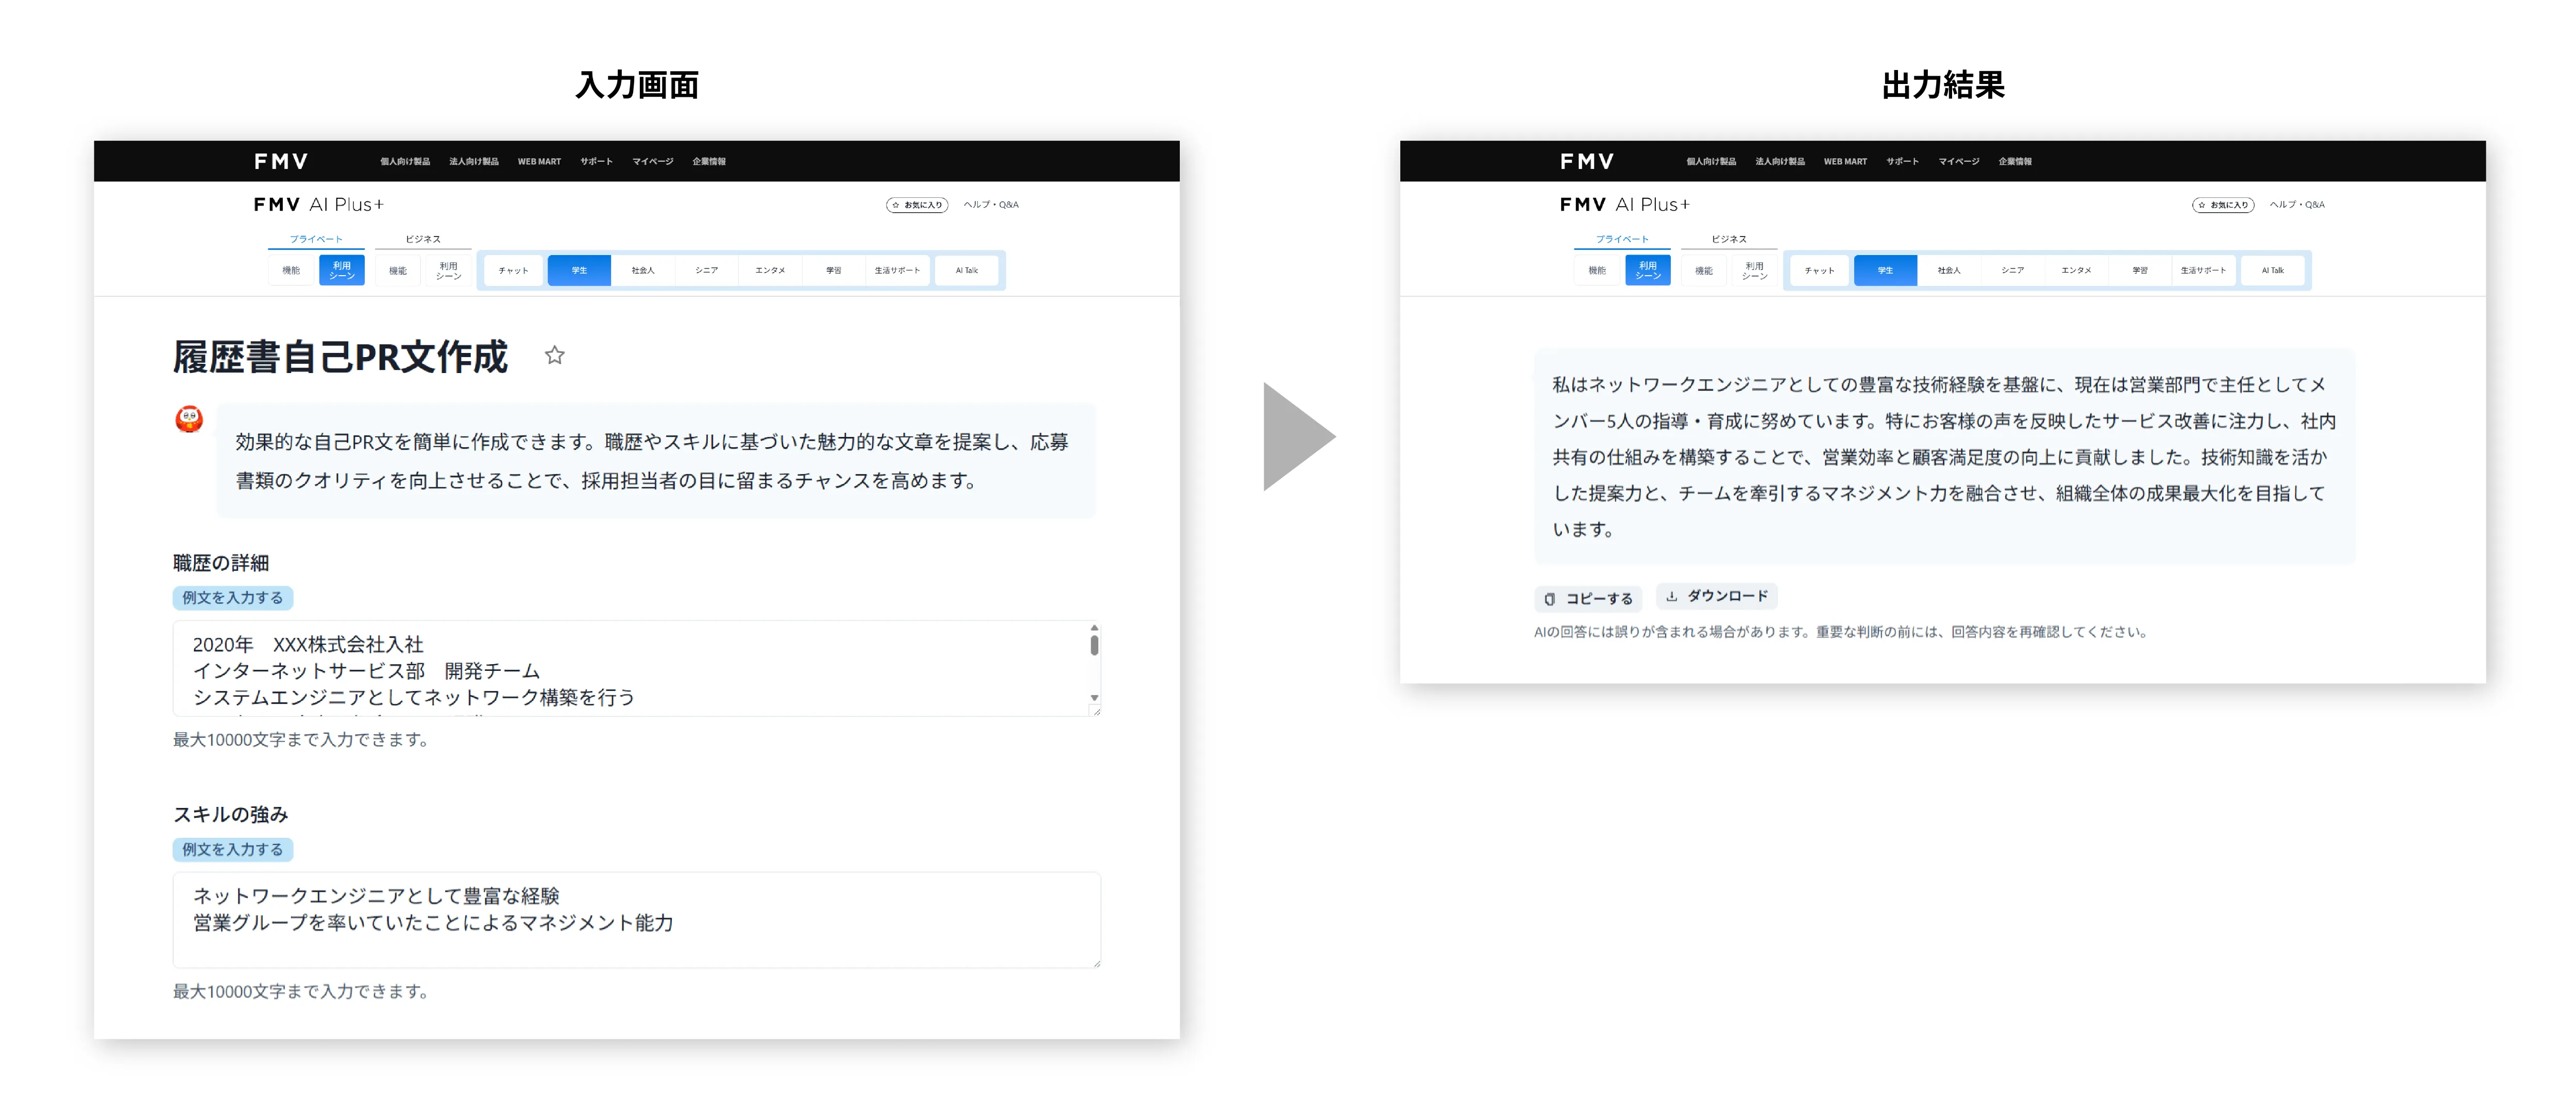The width and height of the screenshot is (2576, 1114).
Task: Select the プライベート tab
Action: pos(316,239)
